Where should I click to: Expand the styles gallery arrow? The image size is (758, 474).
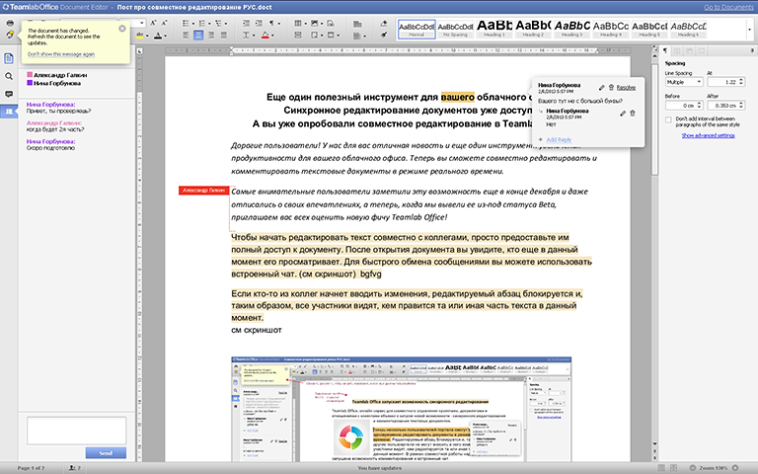750,30
